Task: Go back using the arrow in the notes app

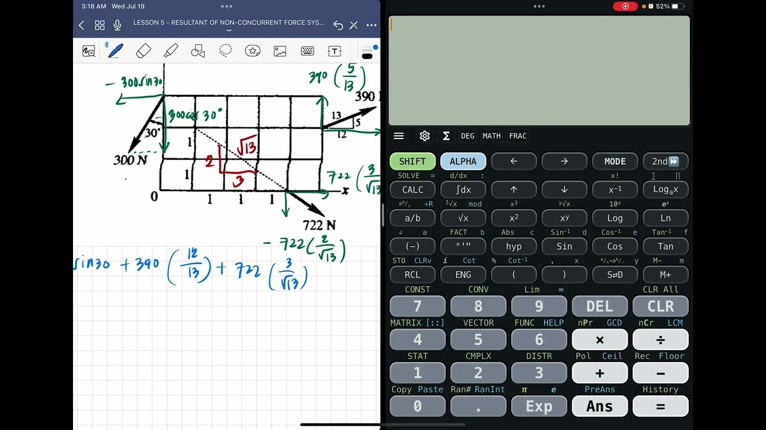Action: [x=81, y=25]
